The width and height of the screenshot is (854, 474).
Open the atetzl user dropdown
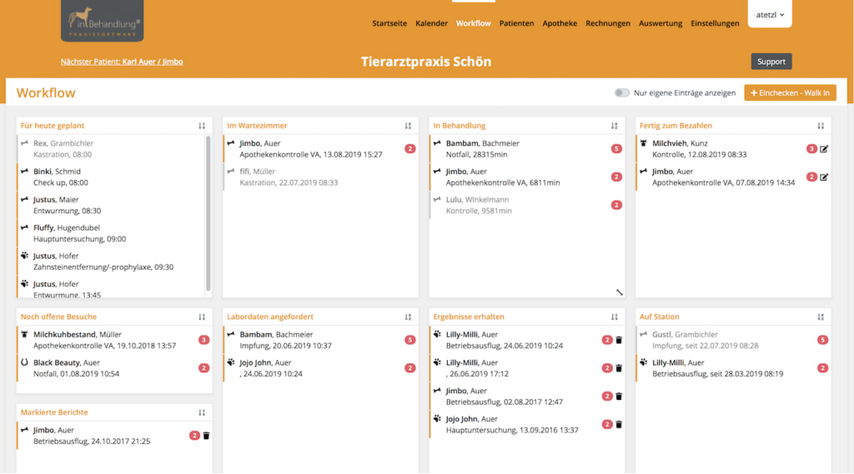pos(770,15)
